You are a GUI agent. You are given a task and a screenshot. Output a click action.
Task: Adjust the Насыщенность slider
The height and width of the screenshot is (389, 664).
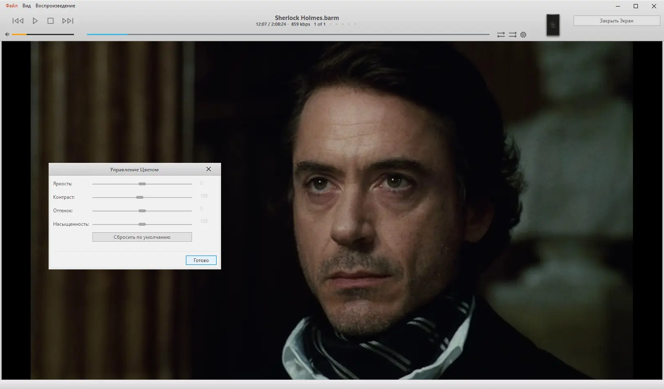(142, 225)
